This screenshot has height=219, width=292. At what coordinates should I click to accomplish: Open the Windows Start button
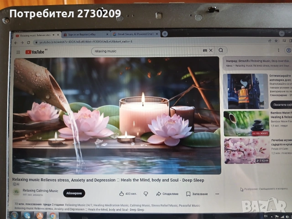pos(14,215)
